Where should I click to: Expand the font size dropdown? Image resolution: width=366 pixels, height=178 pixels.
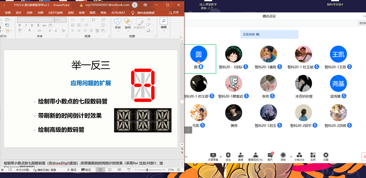point(65,19)
